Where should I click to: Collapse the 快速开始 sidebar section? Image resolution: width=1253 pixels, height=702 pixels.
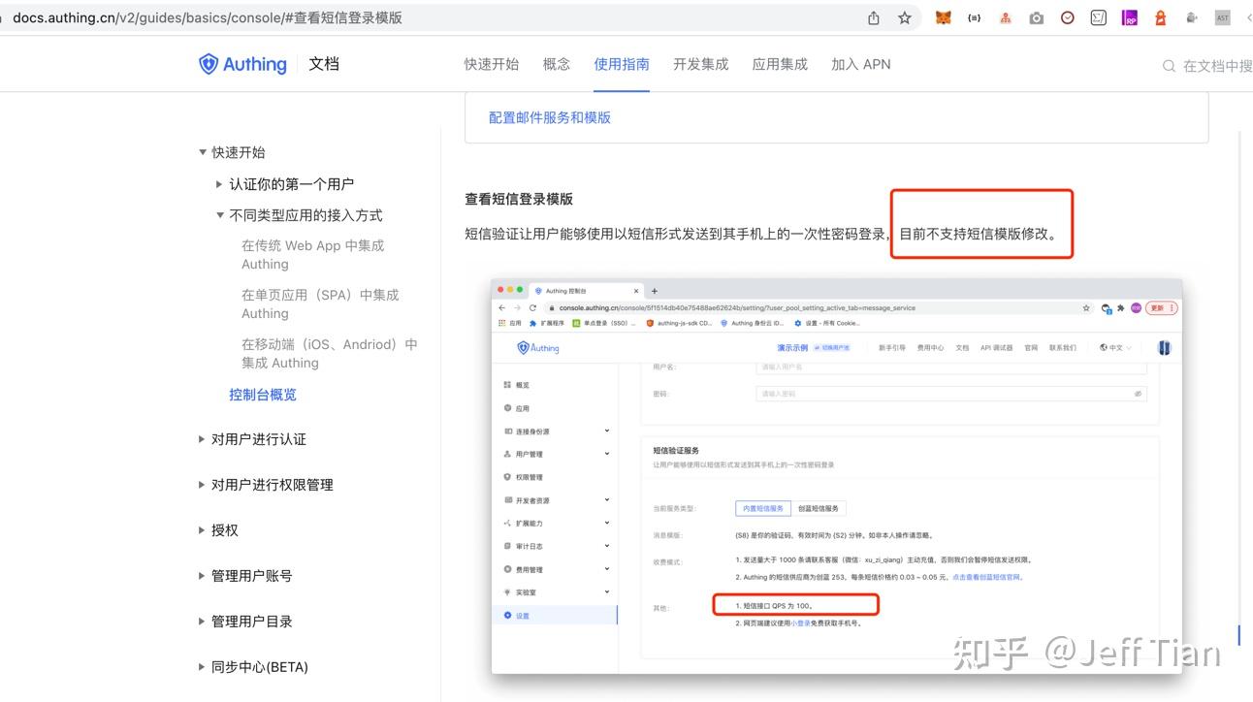click(x=203, y=152)
